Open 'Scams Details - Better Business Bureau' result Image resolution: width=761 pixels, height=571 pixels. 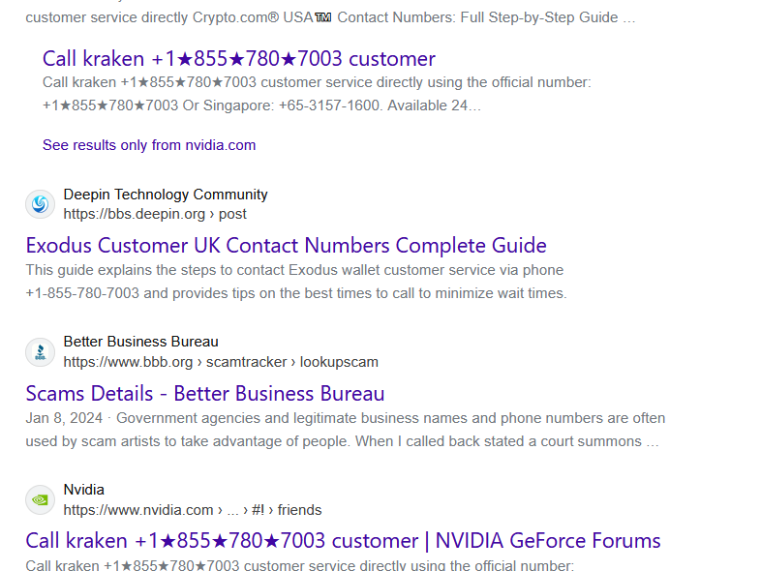(x=205, y=394)
